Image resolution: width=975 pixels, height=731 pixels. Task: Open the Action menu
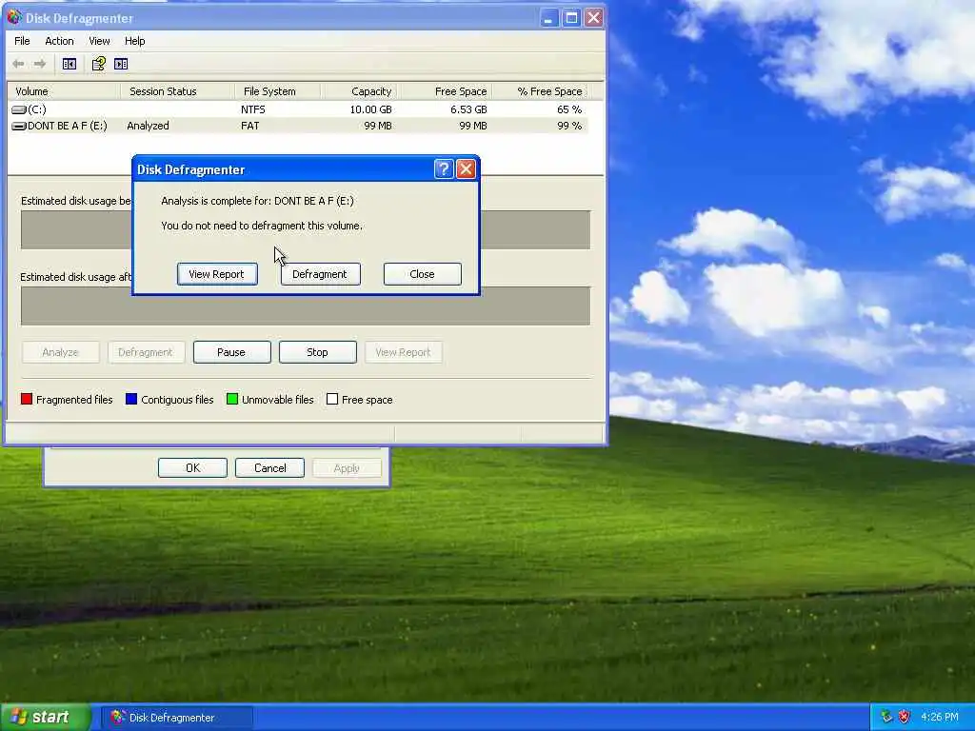click(59, 41)
